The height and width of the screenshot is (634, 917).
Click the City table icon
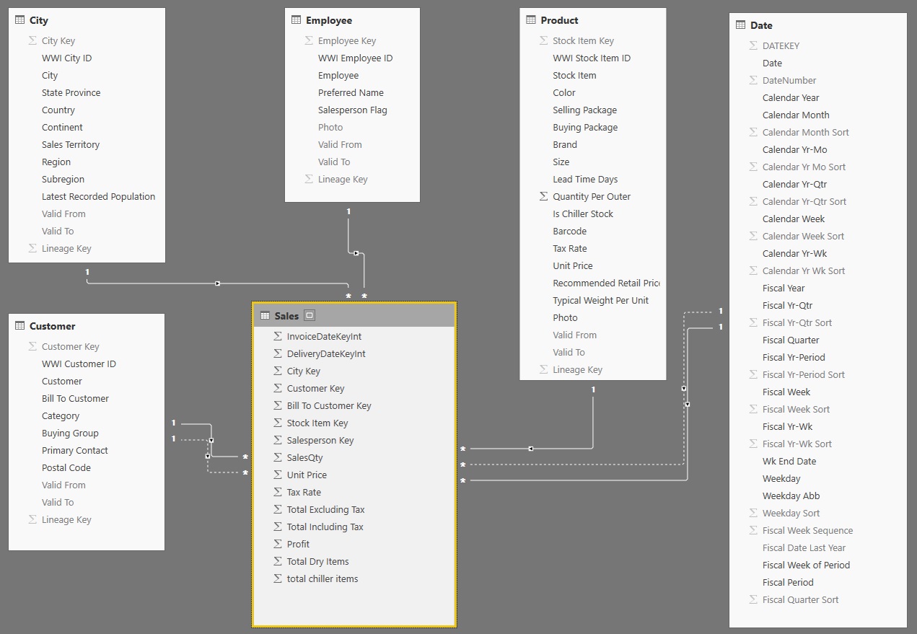pos(19,20)
